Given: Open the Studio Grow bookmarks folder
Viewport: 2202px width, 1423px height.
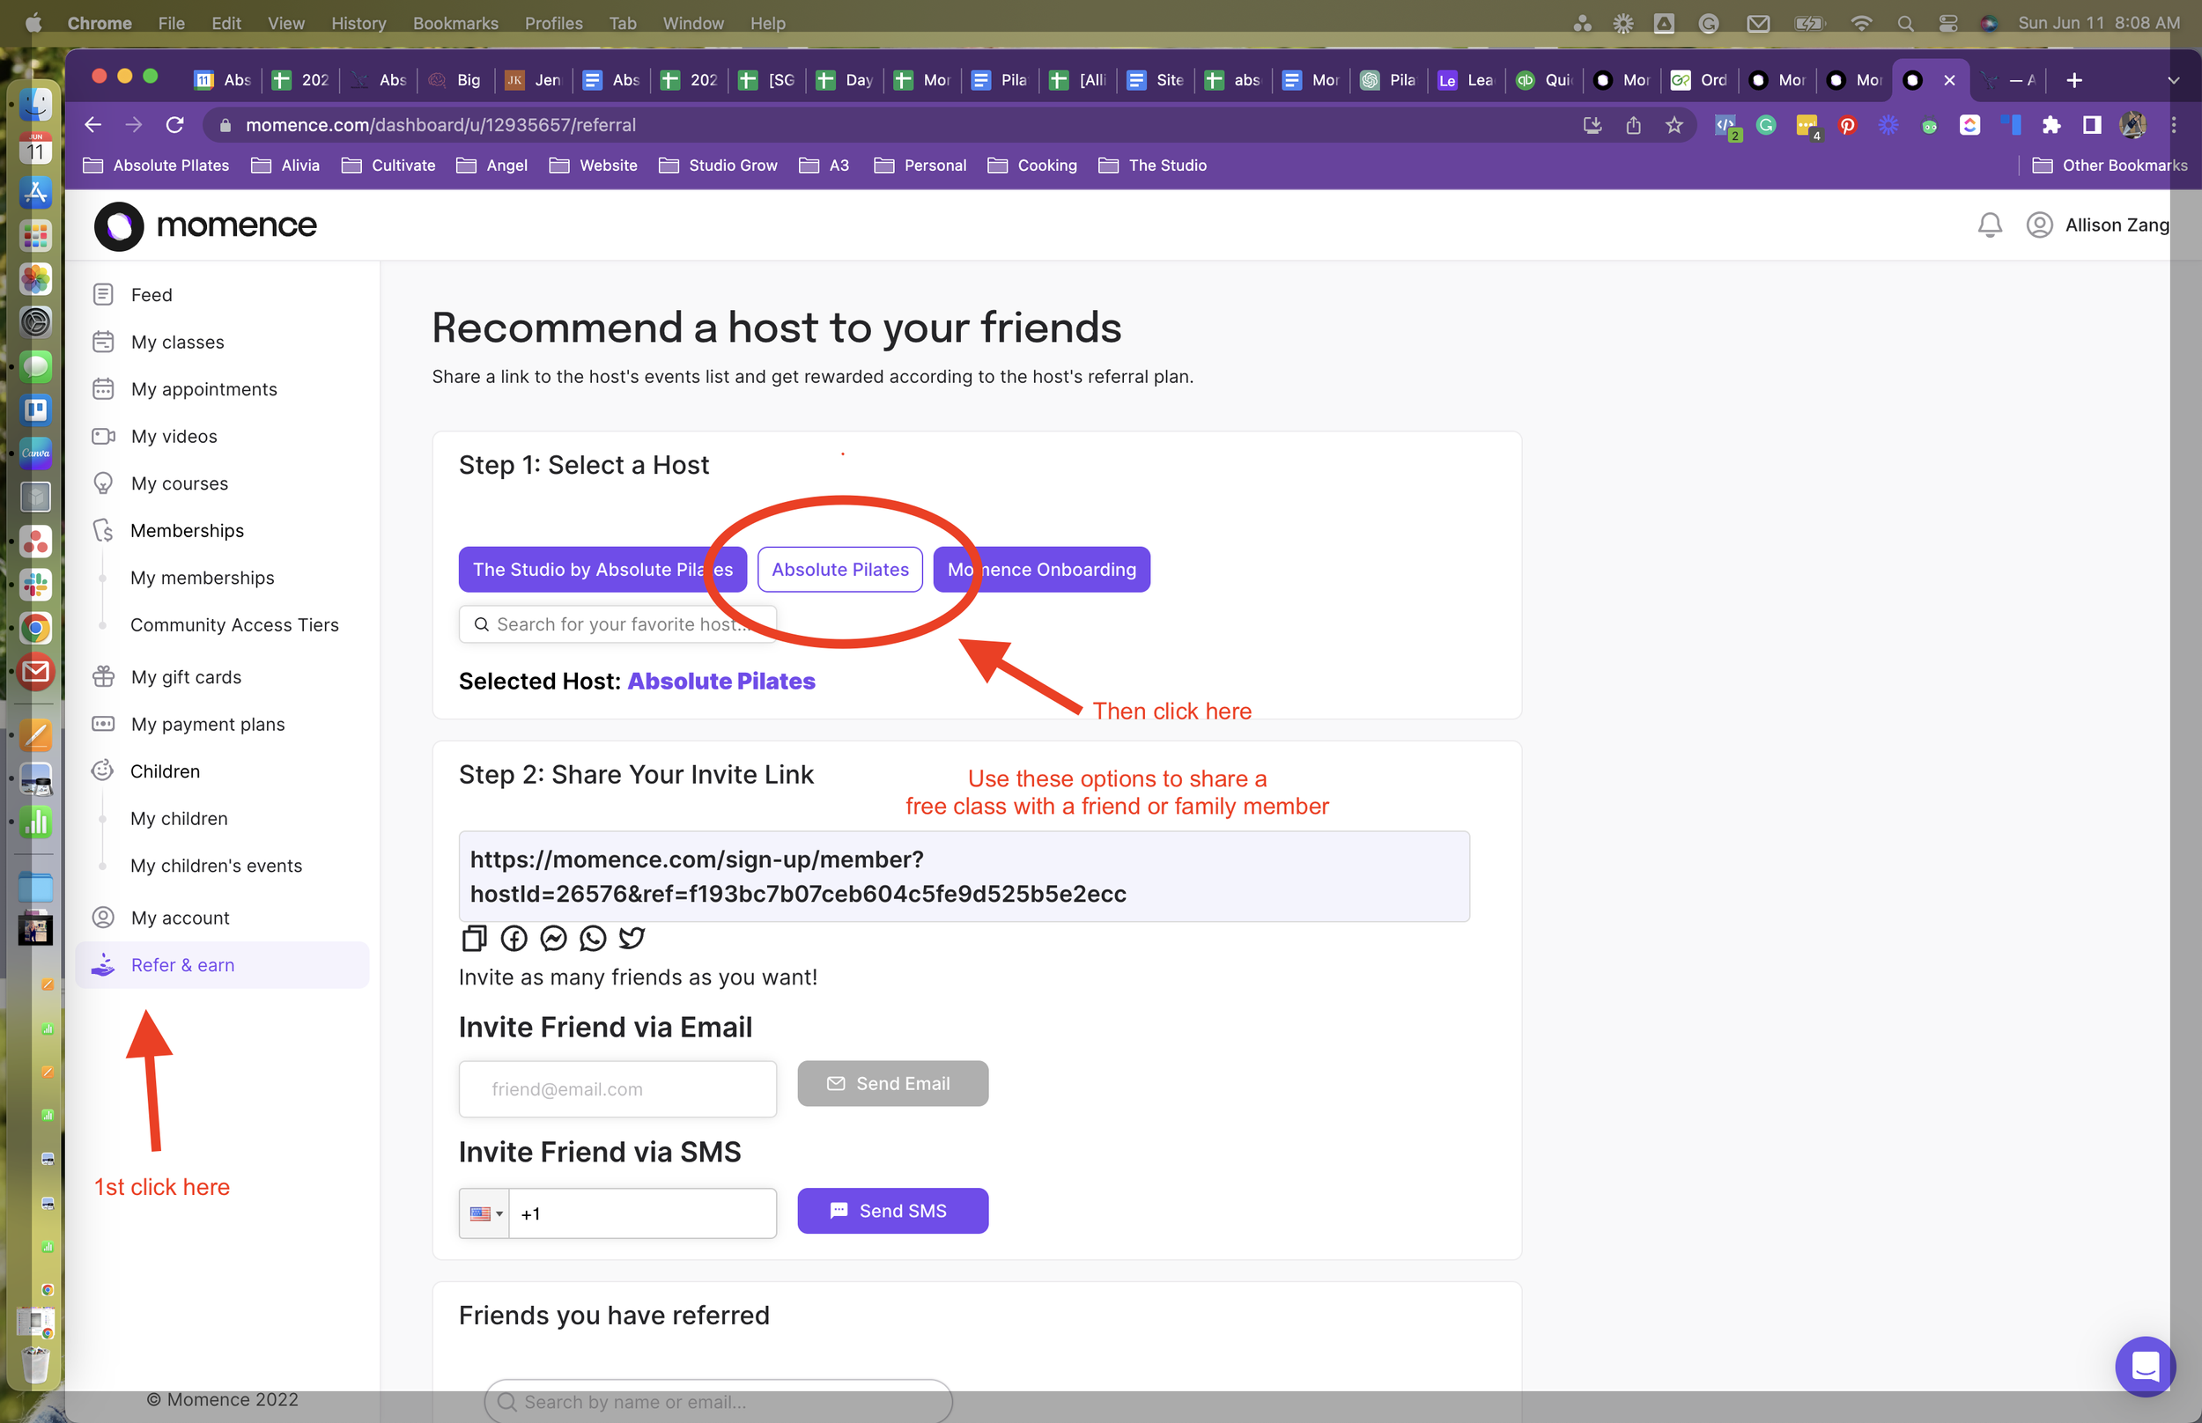Looking at the screenshot, I should coord(719,166).
